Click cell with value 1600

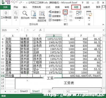pyautogui.click(x=69, y=62)
